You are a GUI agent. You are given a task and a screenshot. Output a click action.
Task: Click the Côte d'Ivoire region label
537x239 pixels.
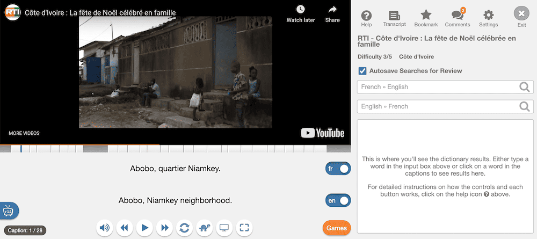coord(417,57)
